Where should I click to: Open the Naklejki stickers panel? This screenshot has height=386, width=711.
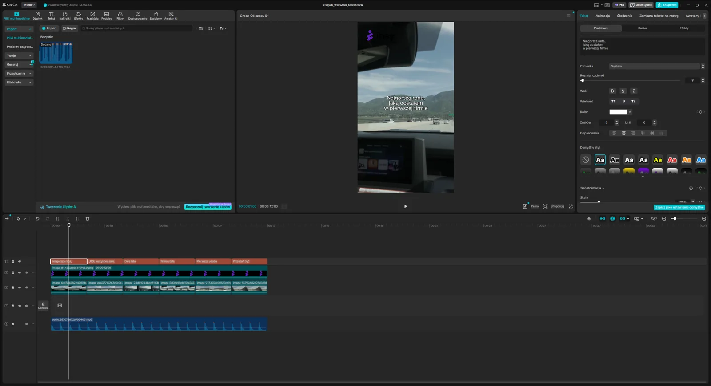point(65,16)
